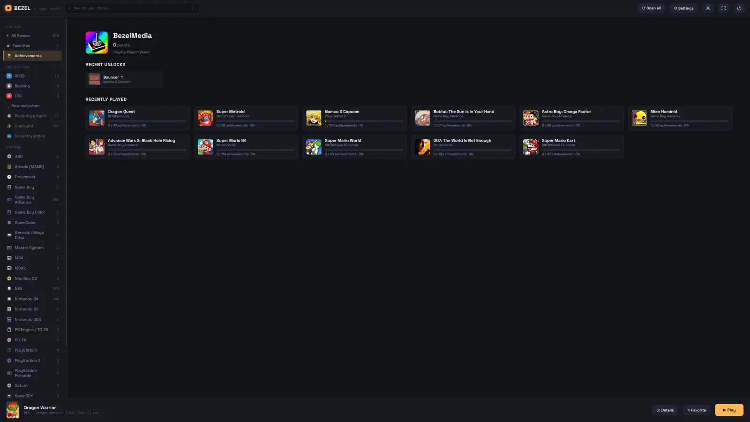Screen dimensions: 750x422
Task: Select MSX system in sidebar
Action: [32, 258]
